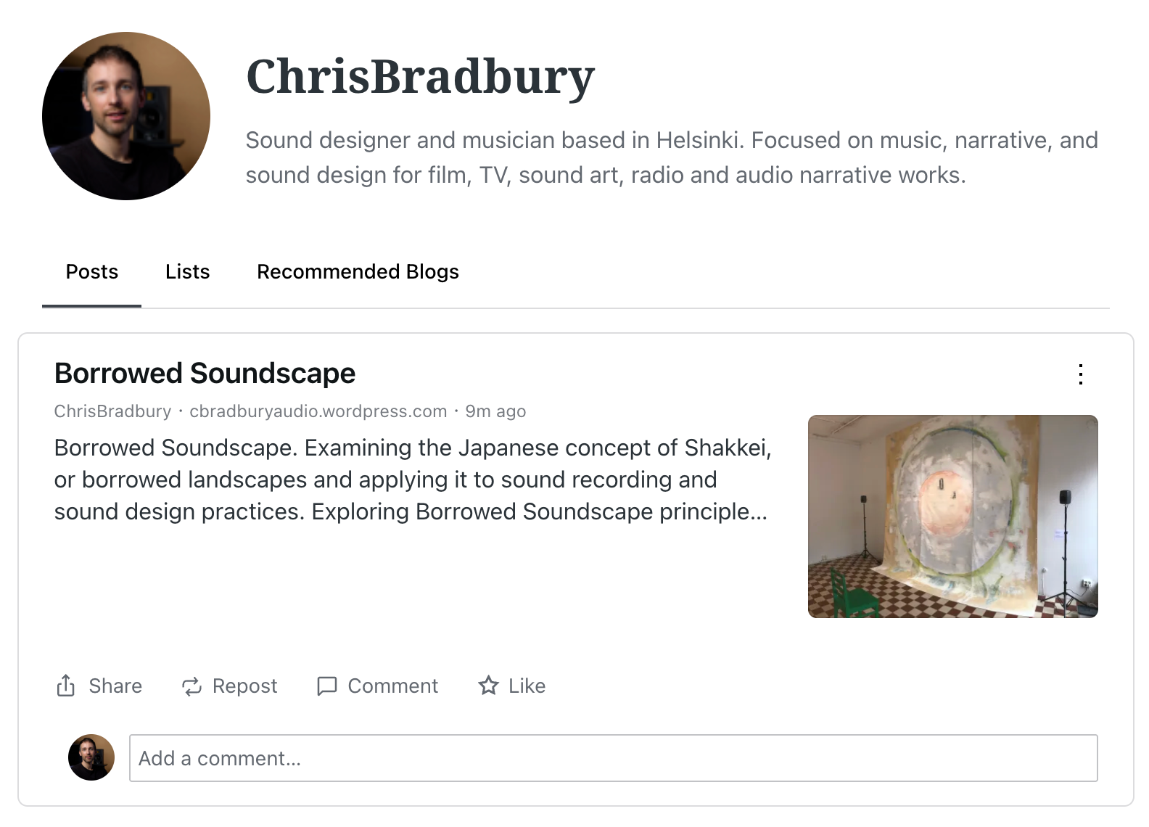Click the Share text label
The height and width of the screenshot is (827, 1149).
point(115,686)
